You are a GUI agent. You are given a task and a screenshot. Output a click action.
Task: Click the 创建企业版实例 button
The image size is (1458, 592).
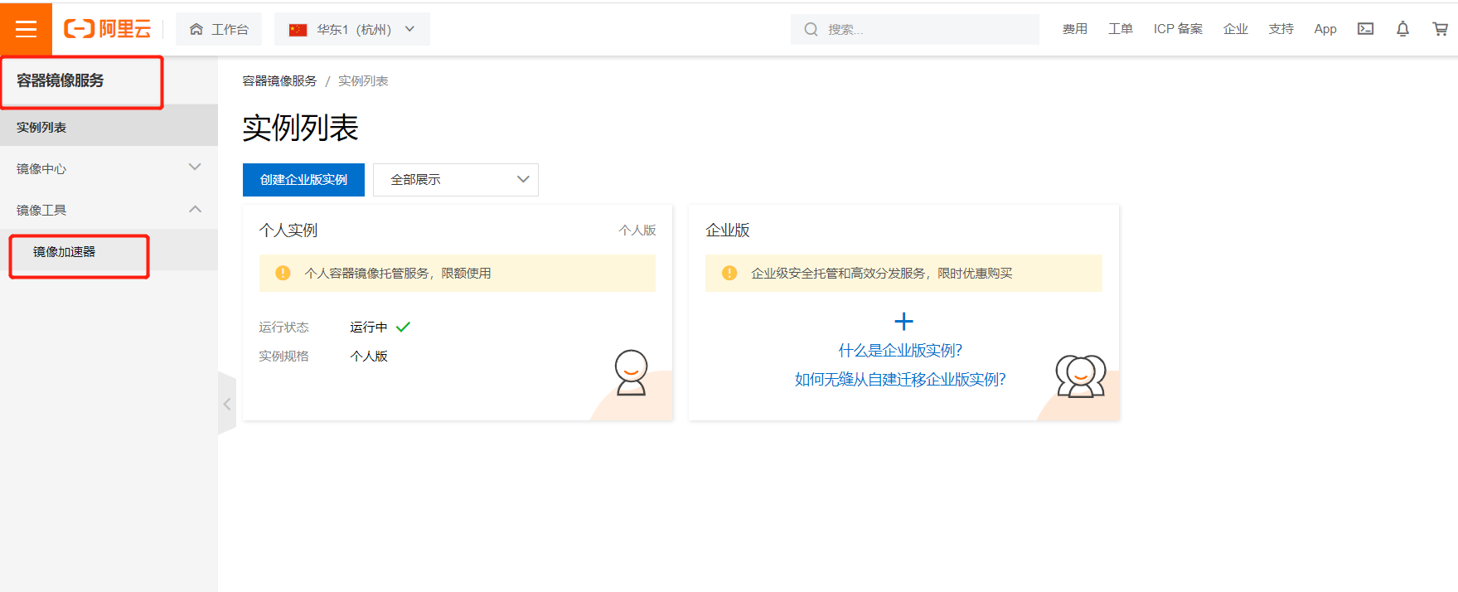coord(303,180)
